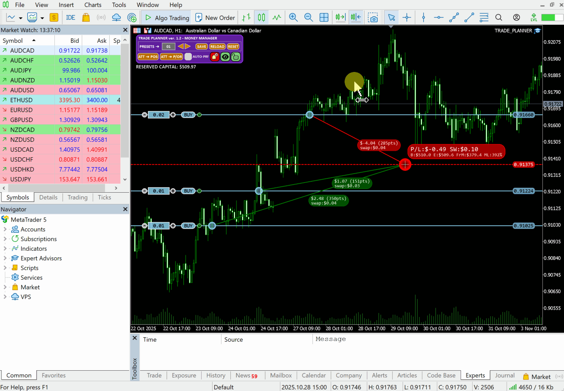Open the indicators list dropdown arrow
This screenshot has height=391, width=564.
coord(42,18)
